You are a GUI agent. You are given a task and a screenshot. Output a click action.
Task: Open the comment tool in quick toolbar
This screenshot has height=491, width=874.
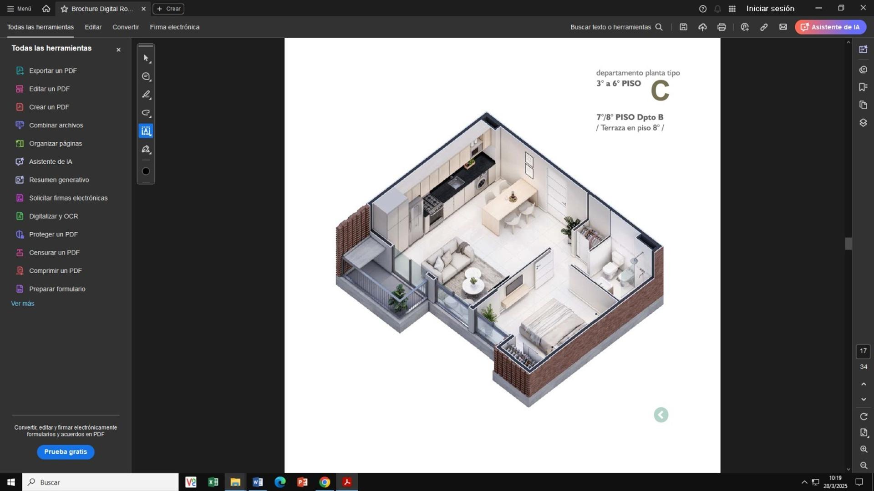pyautogui.click(x=146, y=76)
